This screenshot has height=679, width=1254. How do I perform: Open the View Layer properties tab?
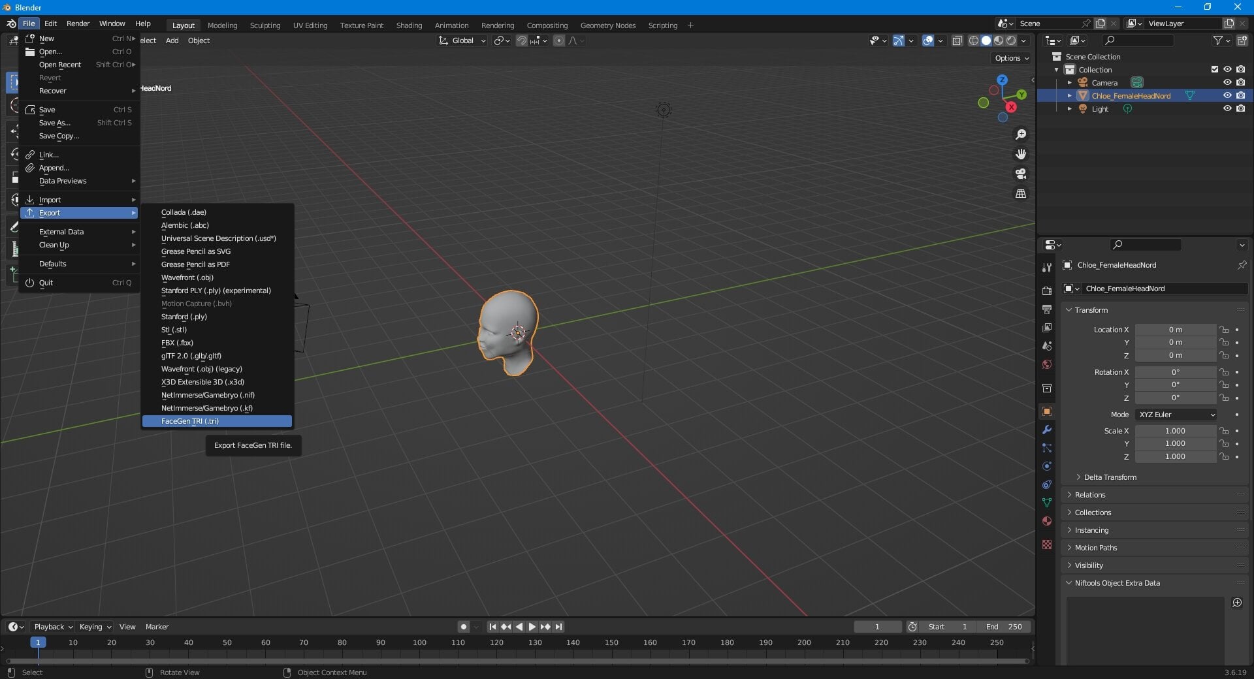tap(1047, 327)
